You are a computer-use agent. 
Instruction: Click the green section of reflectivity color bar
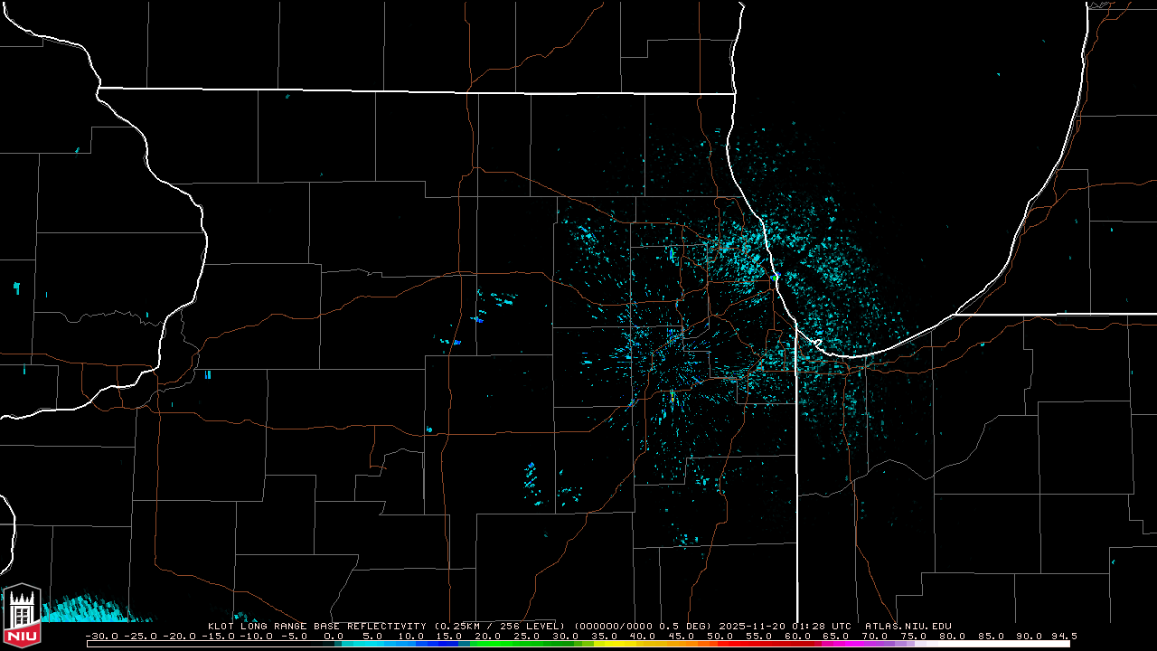506,644
